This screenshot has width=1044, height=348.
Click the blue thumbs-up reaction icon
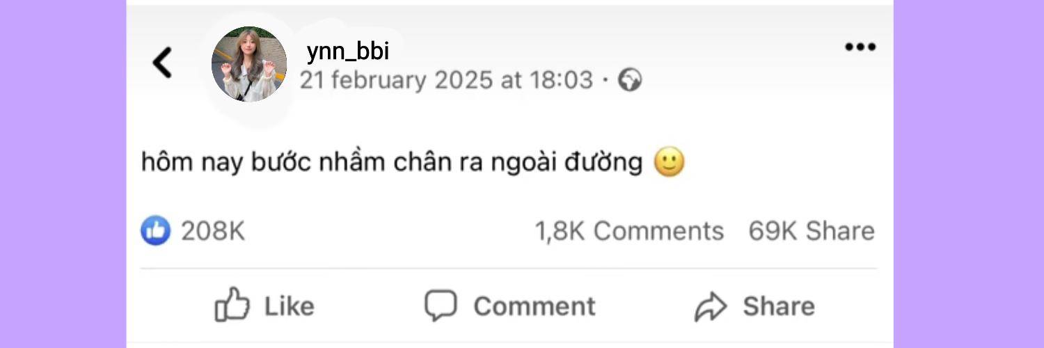(x=155, y=230)
